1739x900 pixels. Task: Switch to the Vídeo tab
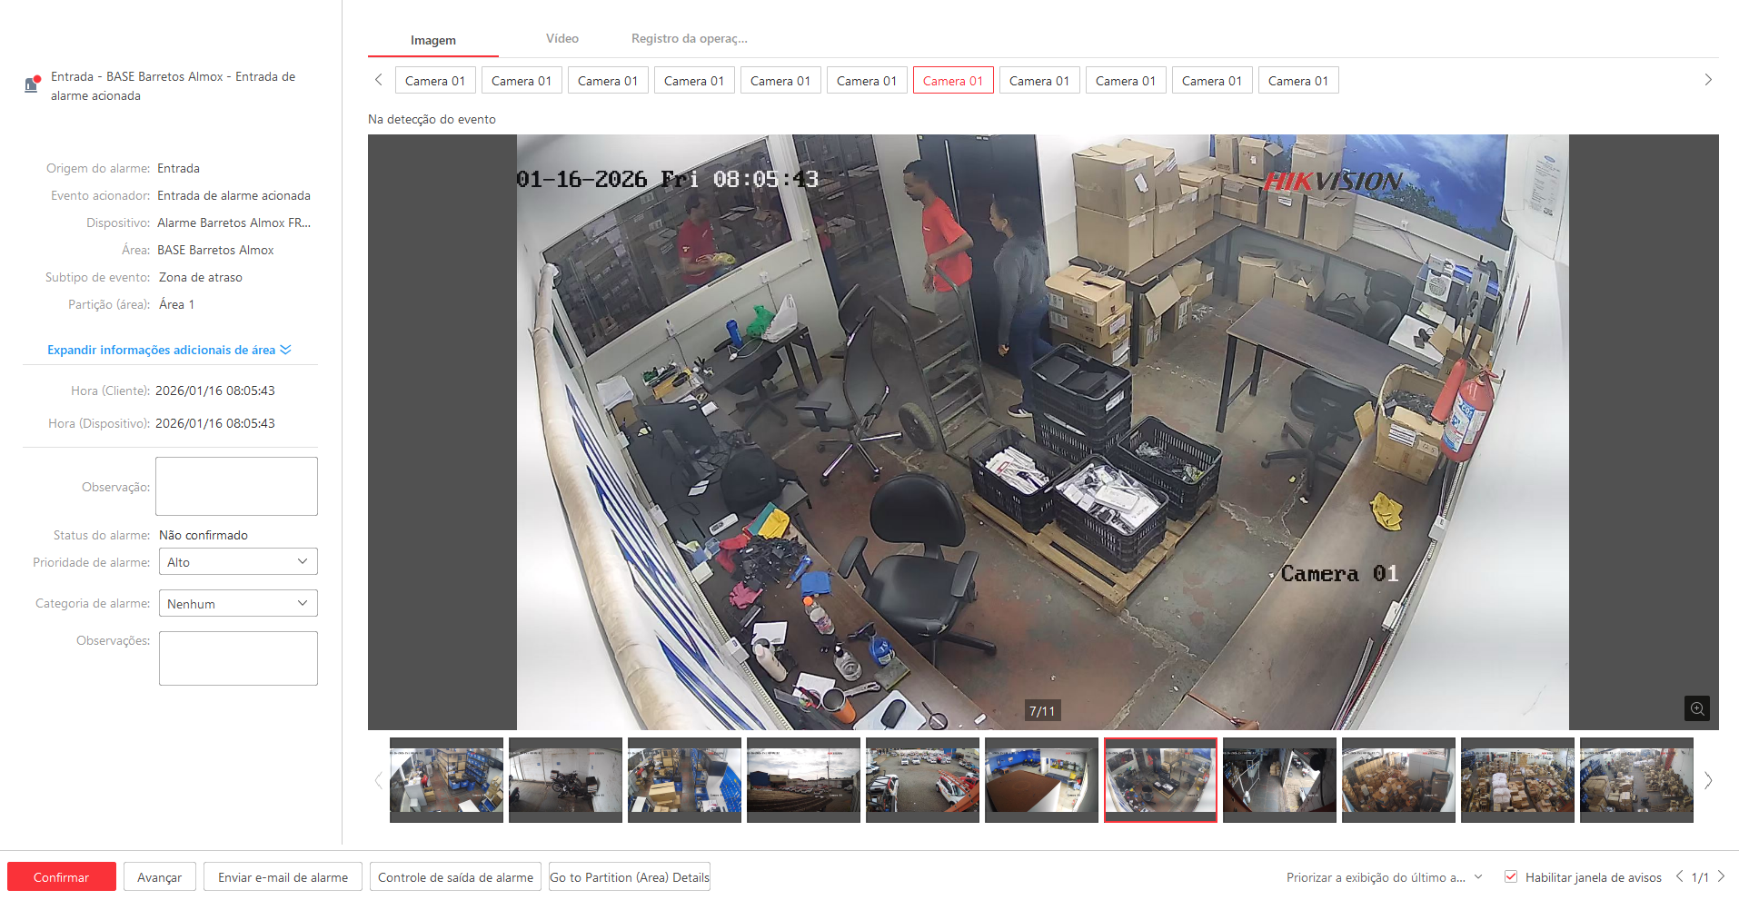[x=561, y=39]
